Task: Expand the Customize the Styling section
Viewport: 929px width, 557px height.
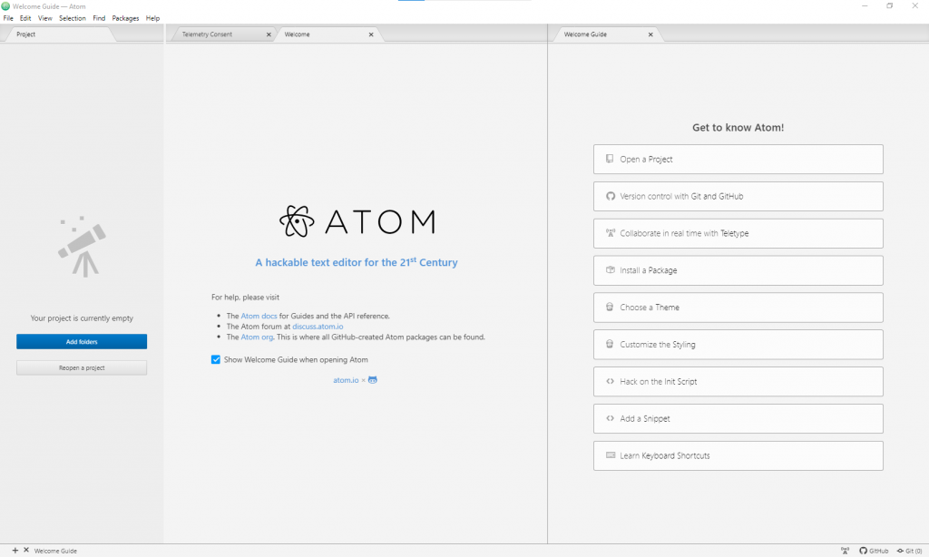Action: [x=738, y=345]
